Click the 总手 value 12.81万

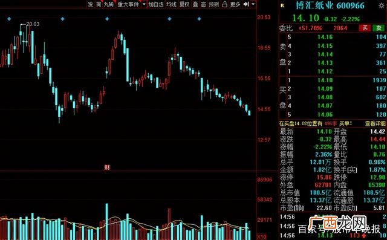click(321, 162)
